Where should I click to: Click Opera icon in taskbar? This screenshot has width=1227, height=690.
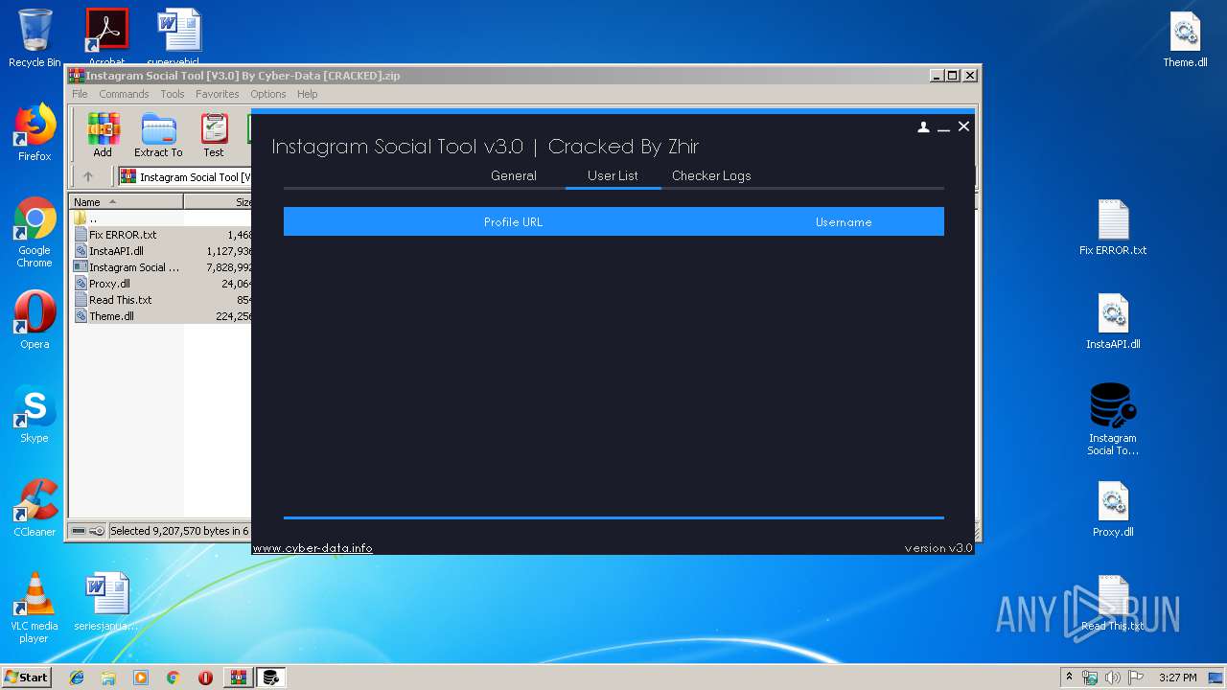(x=205, y=678)
